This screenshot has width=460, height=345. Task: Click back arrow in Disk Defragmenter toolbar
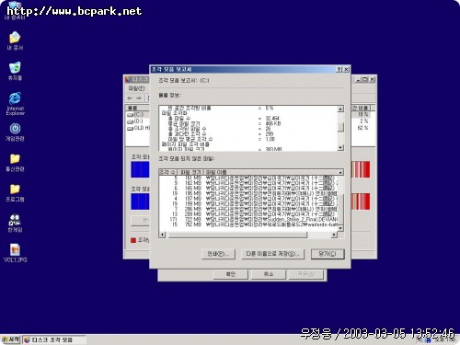(130, 98)
